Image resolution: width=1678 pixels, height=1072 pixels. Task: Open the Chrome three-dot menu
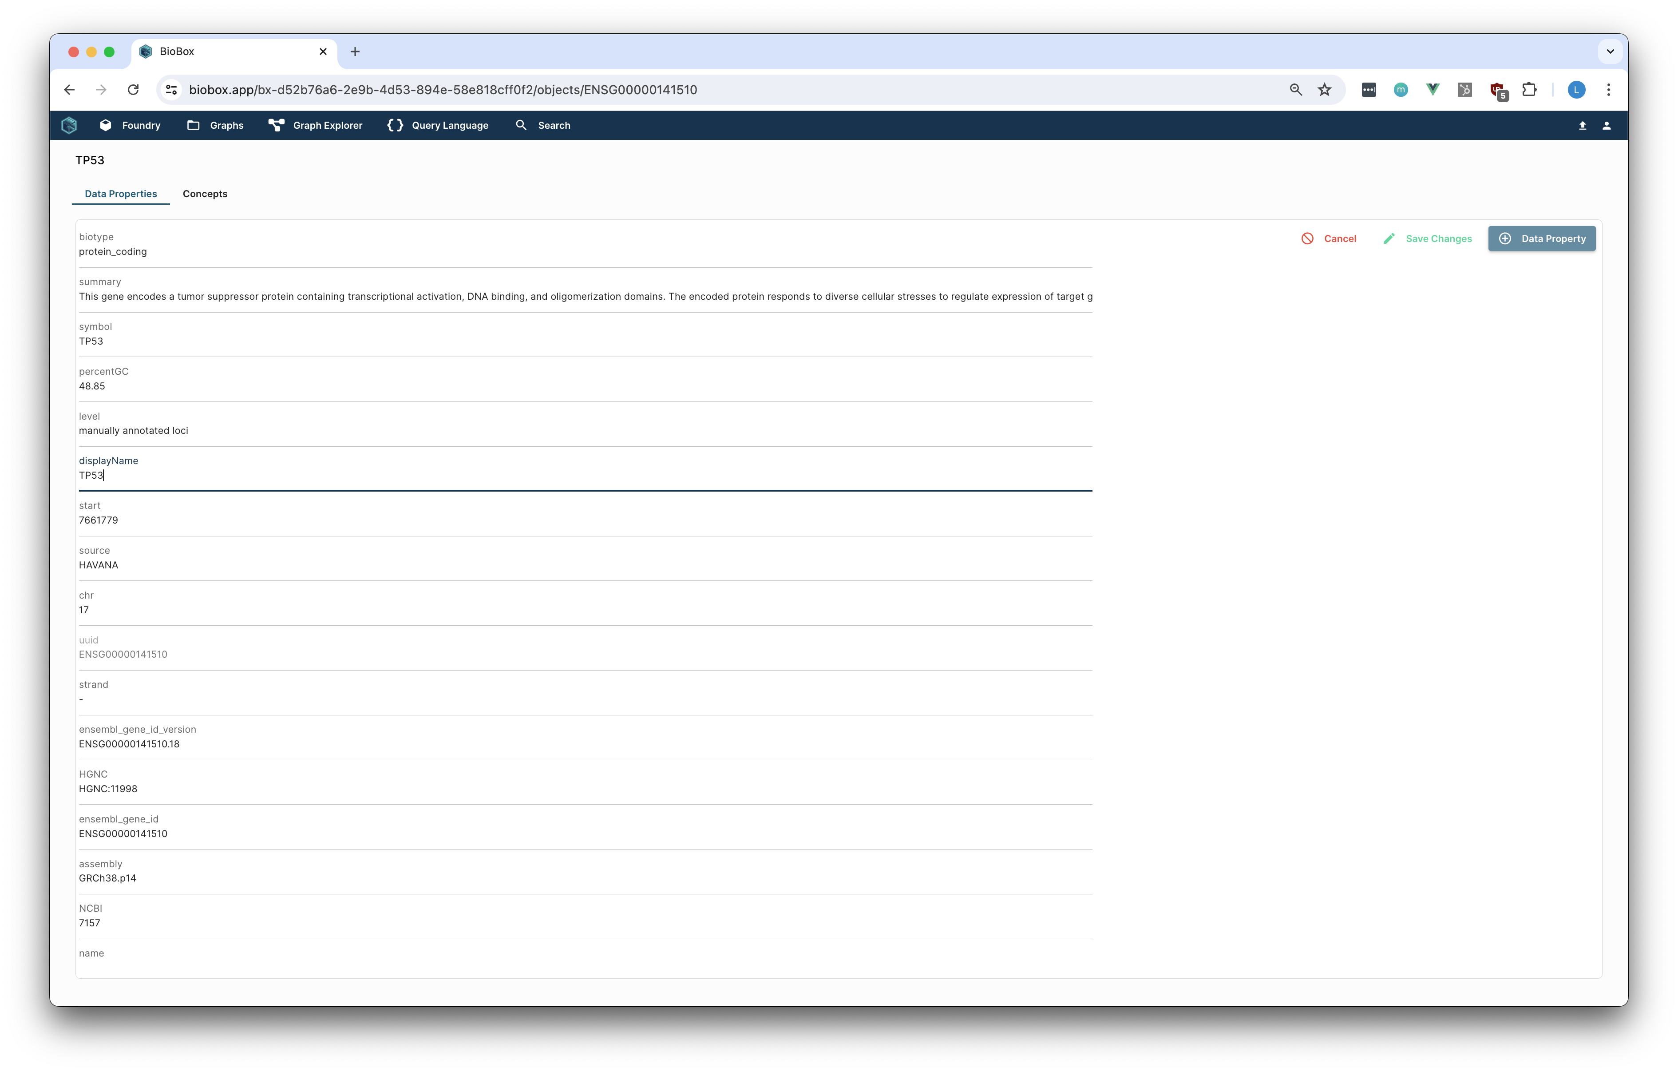1608,90
